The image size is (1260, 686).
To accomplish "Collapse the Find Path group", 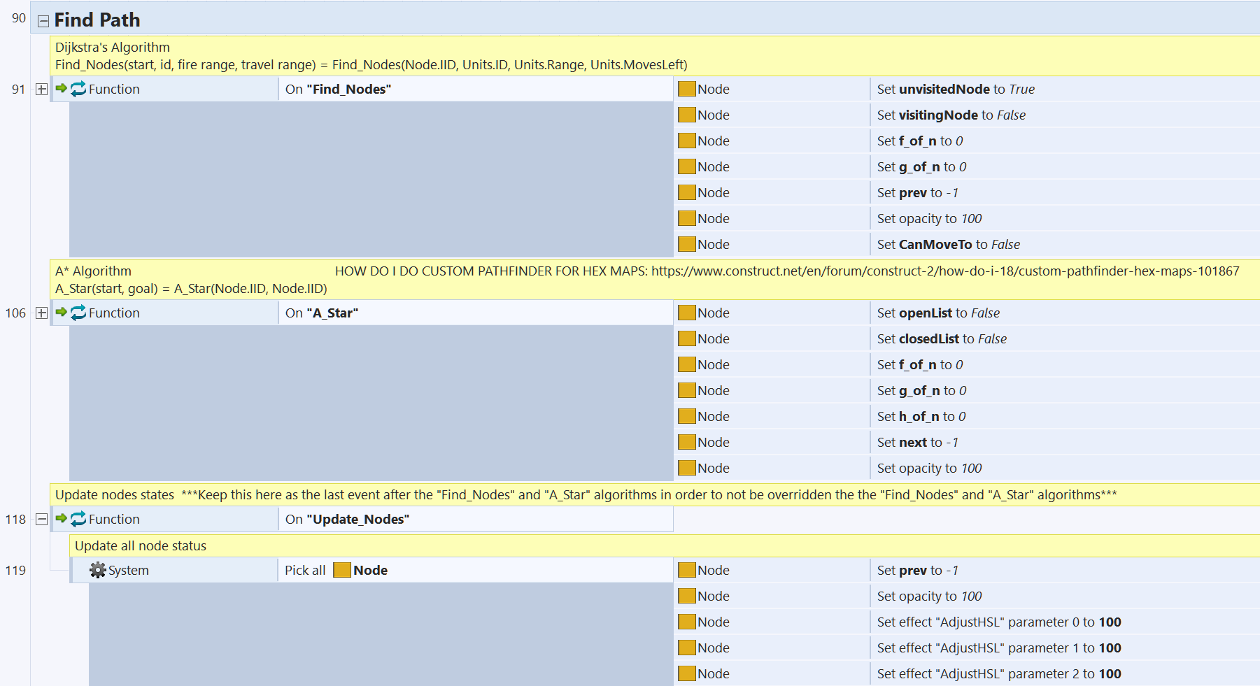I will click(x=43, y=21).
